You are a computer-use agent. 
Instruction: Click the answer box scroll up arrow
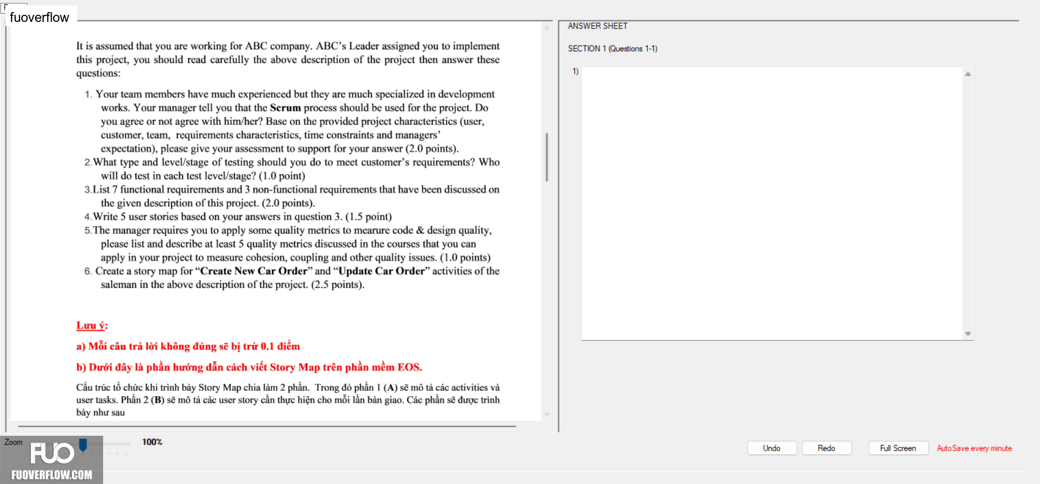968,74
